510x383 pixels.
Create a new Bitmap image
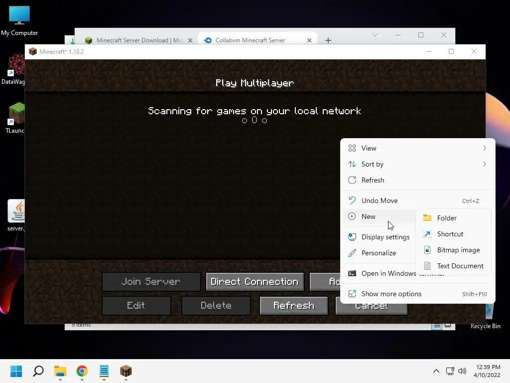453,250
